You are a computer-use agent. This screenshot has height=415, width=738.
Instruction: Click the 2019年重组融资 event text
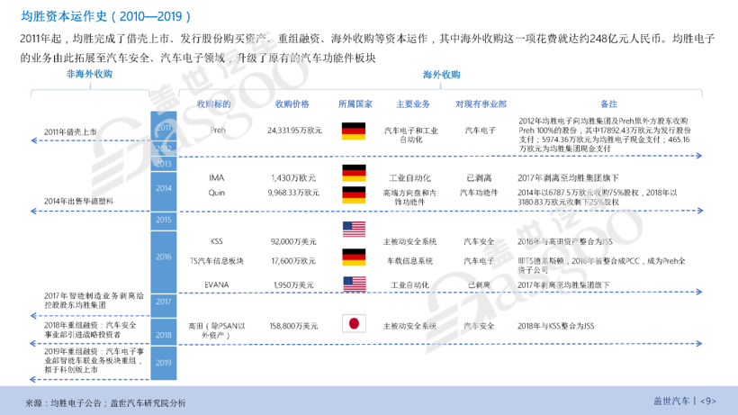[x=94, y=360]
